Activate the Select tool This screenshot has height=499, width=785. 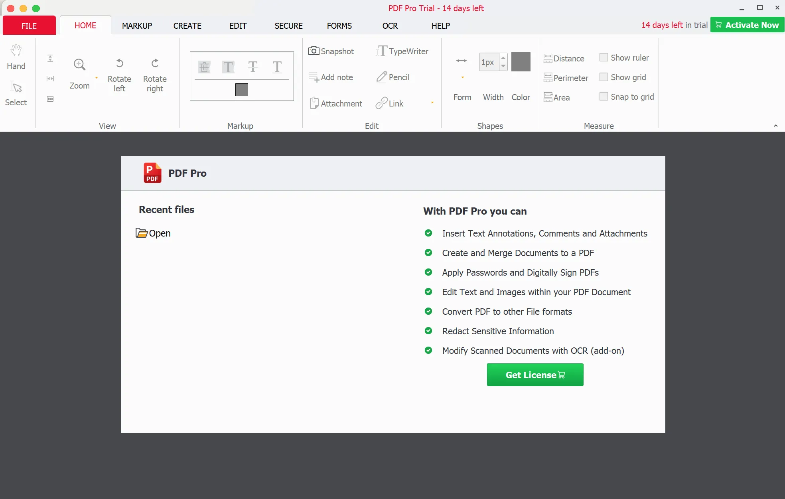pyautogui.click(x=16, y=94)
